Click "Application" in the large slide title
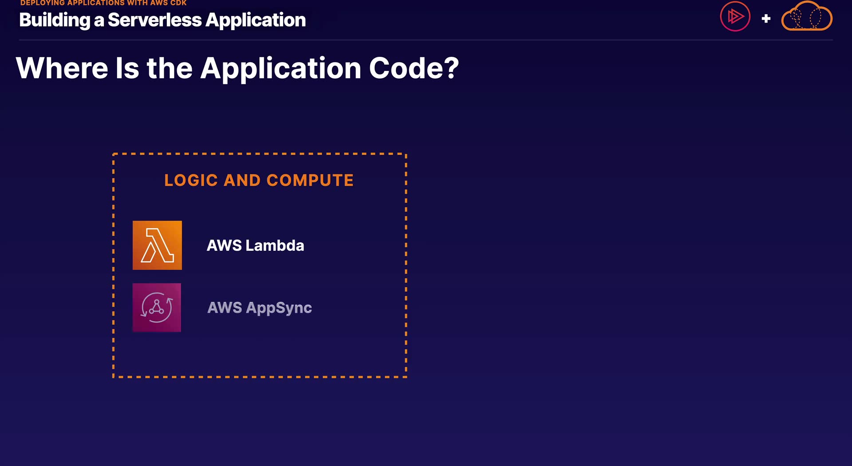The height and width of the screenshot is (466, 852). (x=280, y=68)
